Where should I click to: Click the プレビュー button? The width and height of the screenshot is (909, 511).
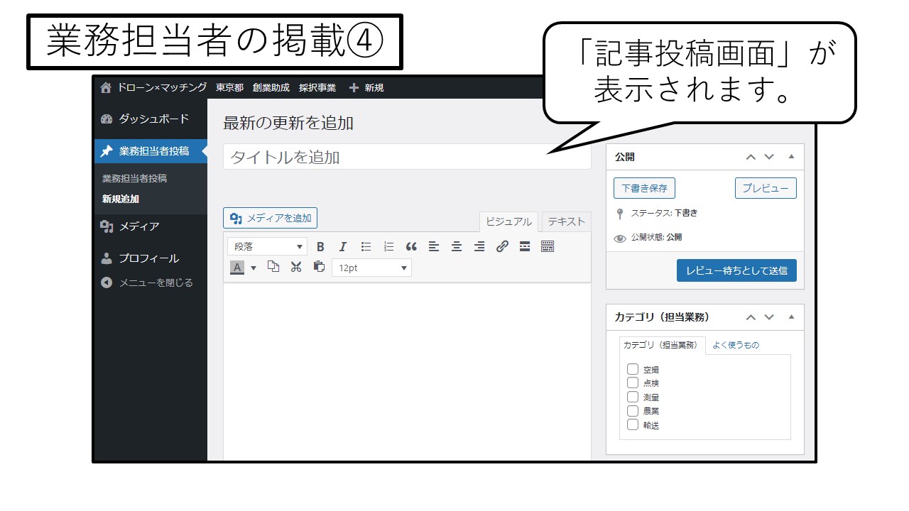(766, 188)
